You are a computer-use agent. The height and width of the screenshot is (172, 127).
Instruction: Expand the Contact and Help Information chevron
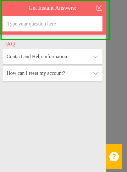pos(96,57)
